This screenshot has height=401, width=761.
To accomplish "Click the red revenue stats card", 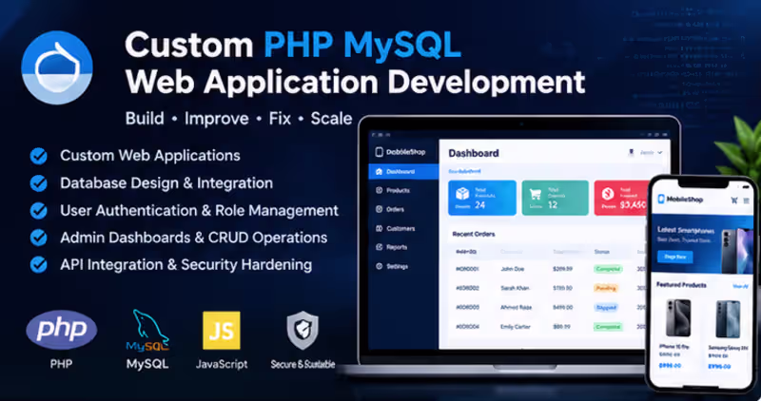I will [x=622, y=198].
